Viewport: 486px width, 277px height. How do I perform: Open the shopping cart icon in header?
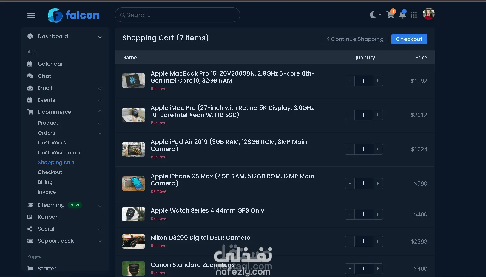click(x=390, y=14)
